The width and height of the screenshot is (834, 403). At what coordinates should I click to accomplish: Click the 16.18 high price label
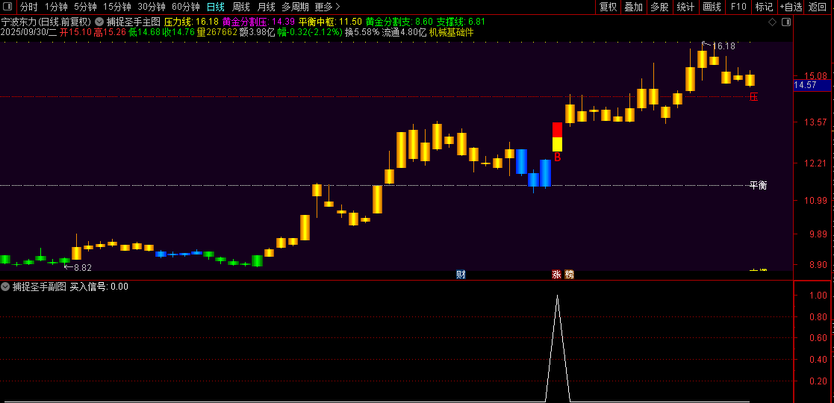(x=723, y=46)
